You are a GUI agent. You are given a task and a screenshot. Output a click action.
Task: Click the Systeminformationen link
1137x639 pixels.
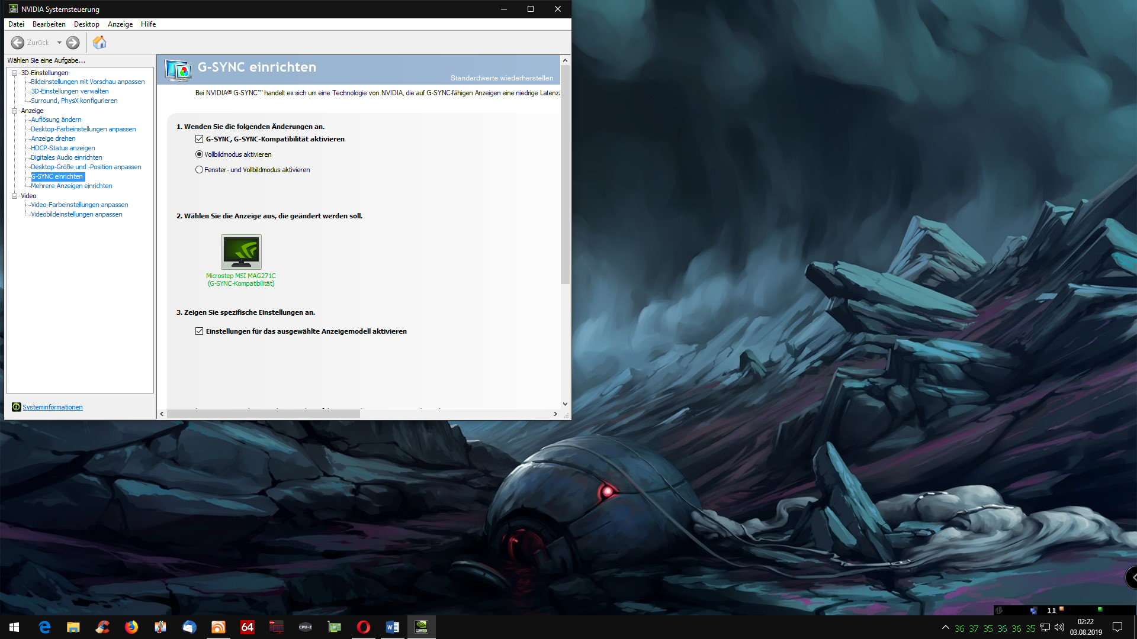53,407
